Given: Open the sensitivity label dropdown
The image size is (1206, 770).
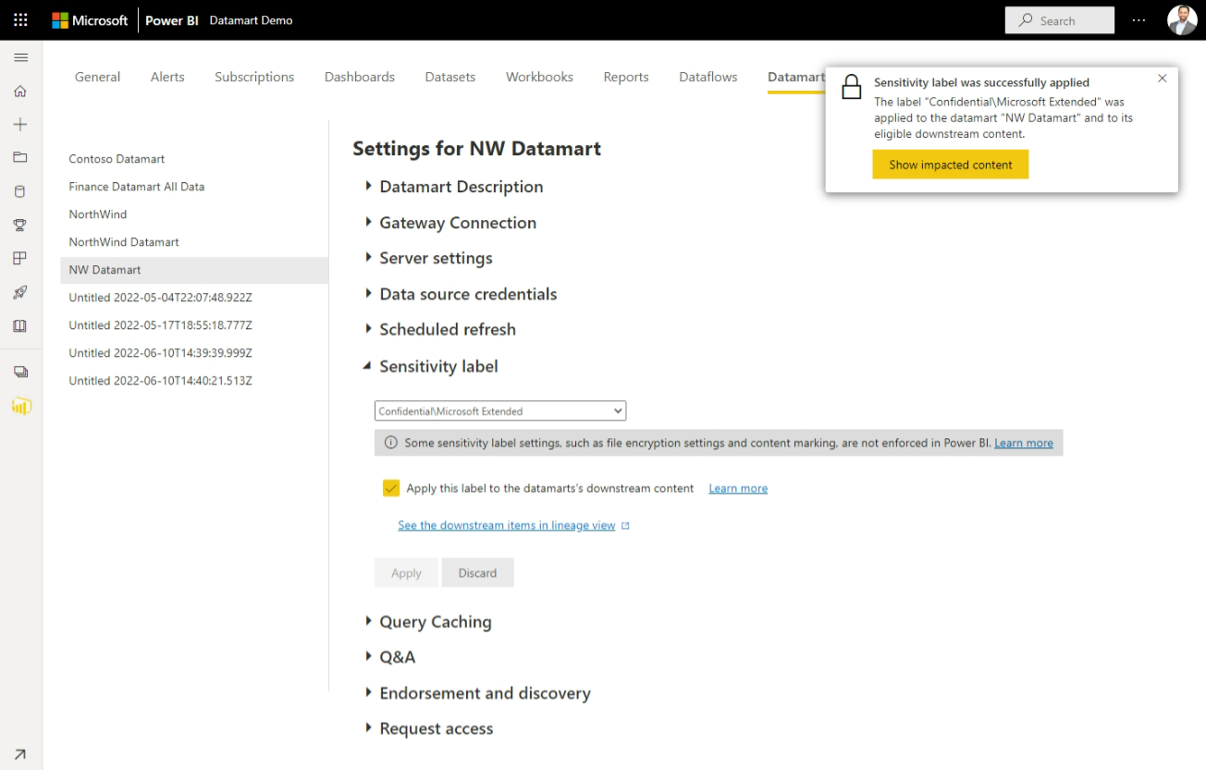Looking at the screenshot, I should (x=499, y=410).
